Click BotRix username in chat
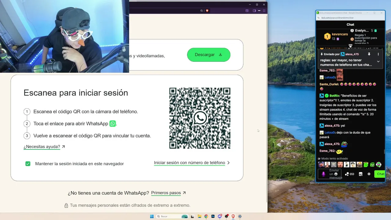Viewport: 391px width, 220px height. [334, 96]
